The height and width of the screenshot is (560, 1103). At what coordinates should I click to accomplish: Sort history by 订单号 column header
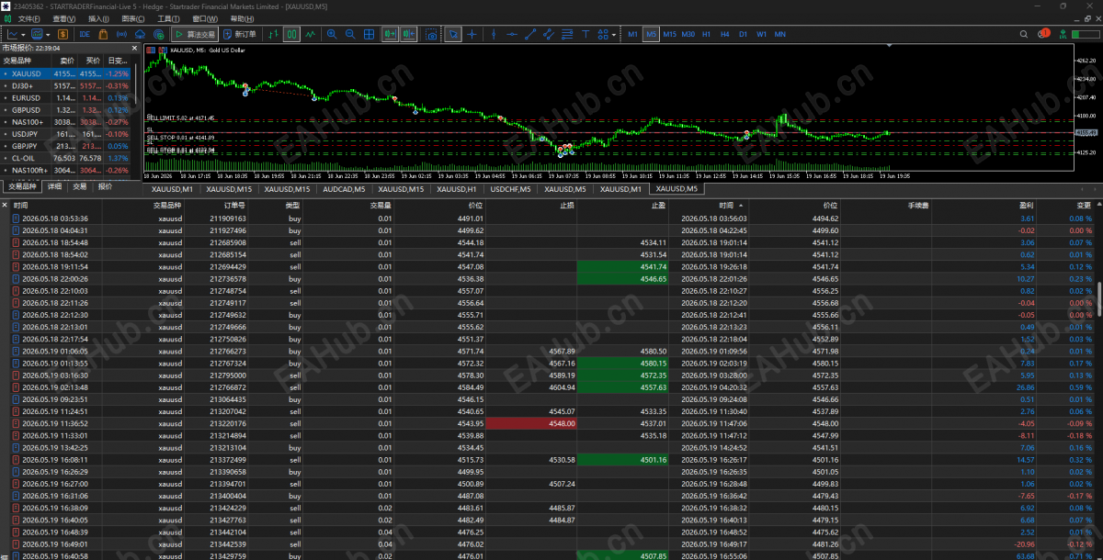click(234, 206)
